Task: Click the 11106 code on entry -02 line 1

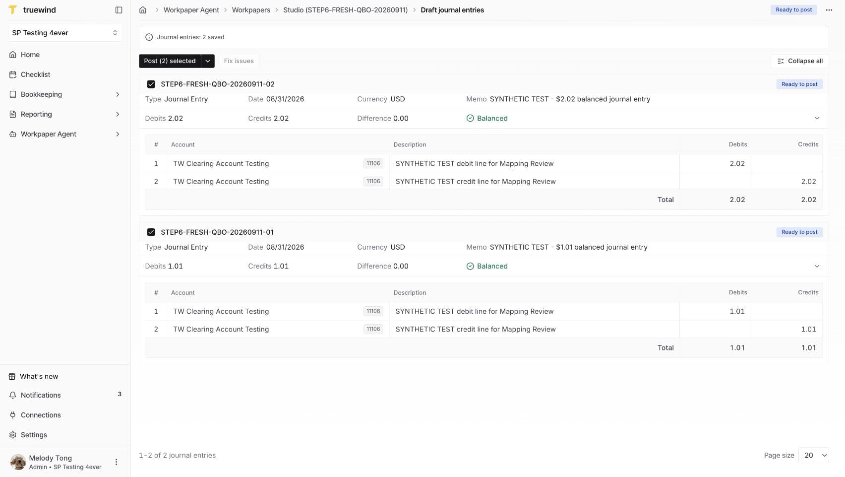Action: pos(373,163)
